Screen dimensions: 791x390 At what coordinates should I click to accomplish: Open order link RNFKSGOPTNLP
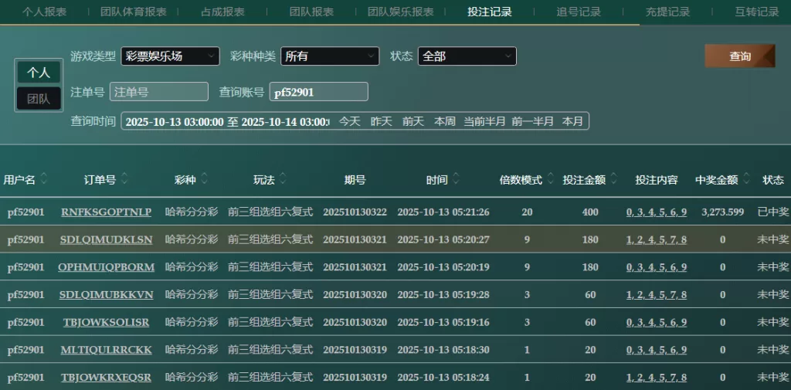click(x=107, y=212)
